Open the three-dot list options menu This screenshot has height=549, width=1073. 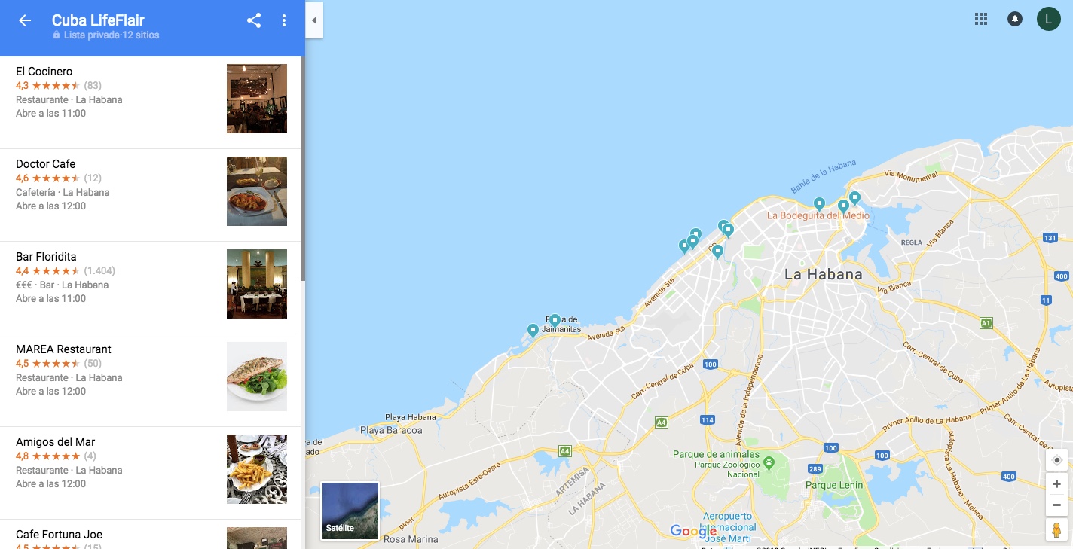[x=284, y=20]
